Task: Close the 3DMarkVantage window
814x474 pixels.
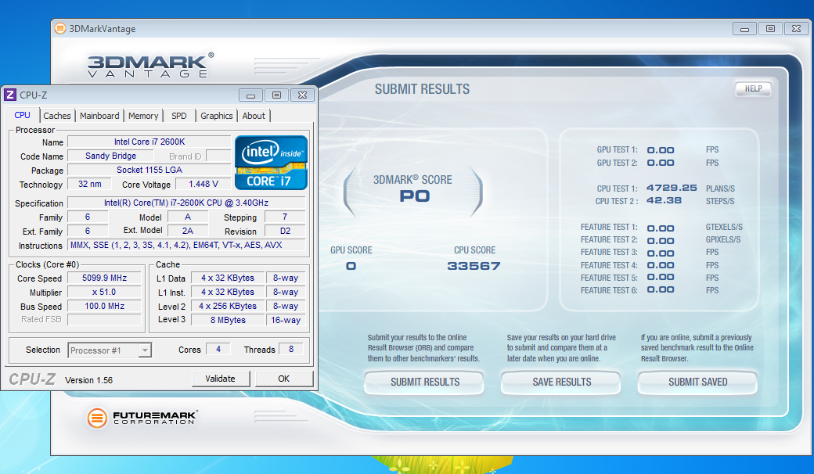Action: [796, 28]
